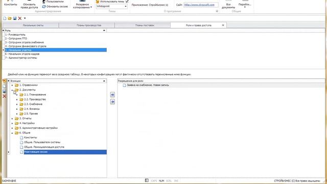327x184 pixels.
Task: Click the red X icon in the left side toolbar
Action: coord(5,96)
